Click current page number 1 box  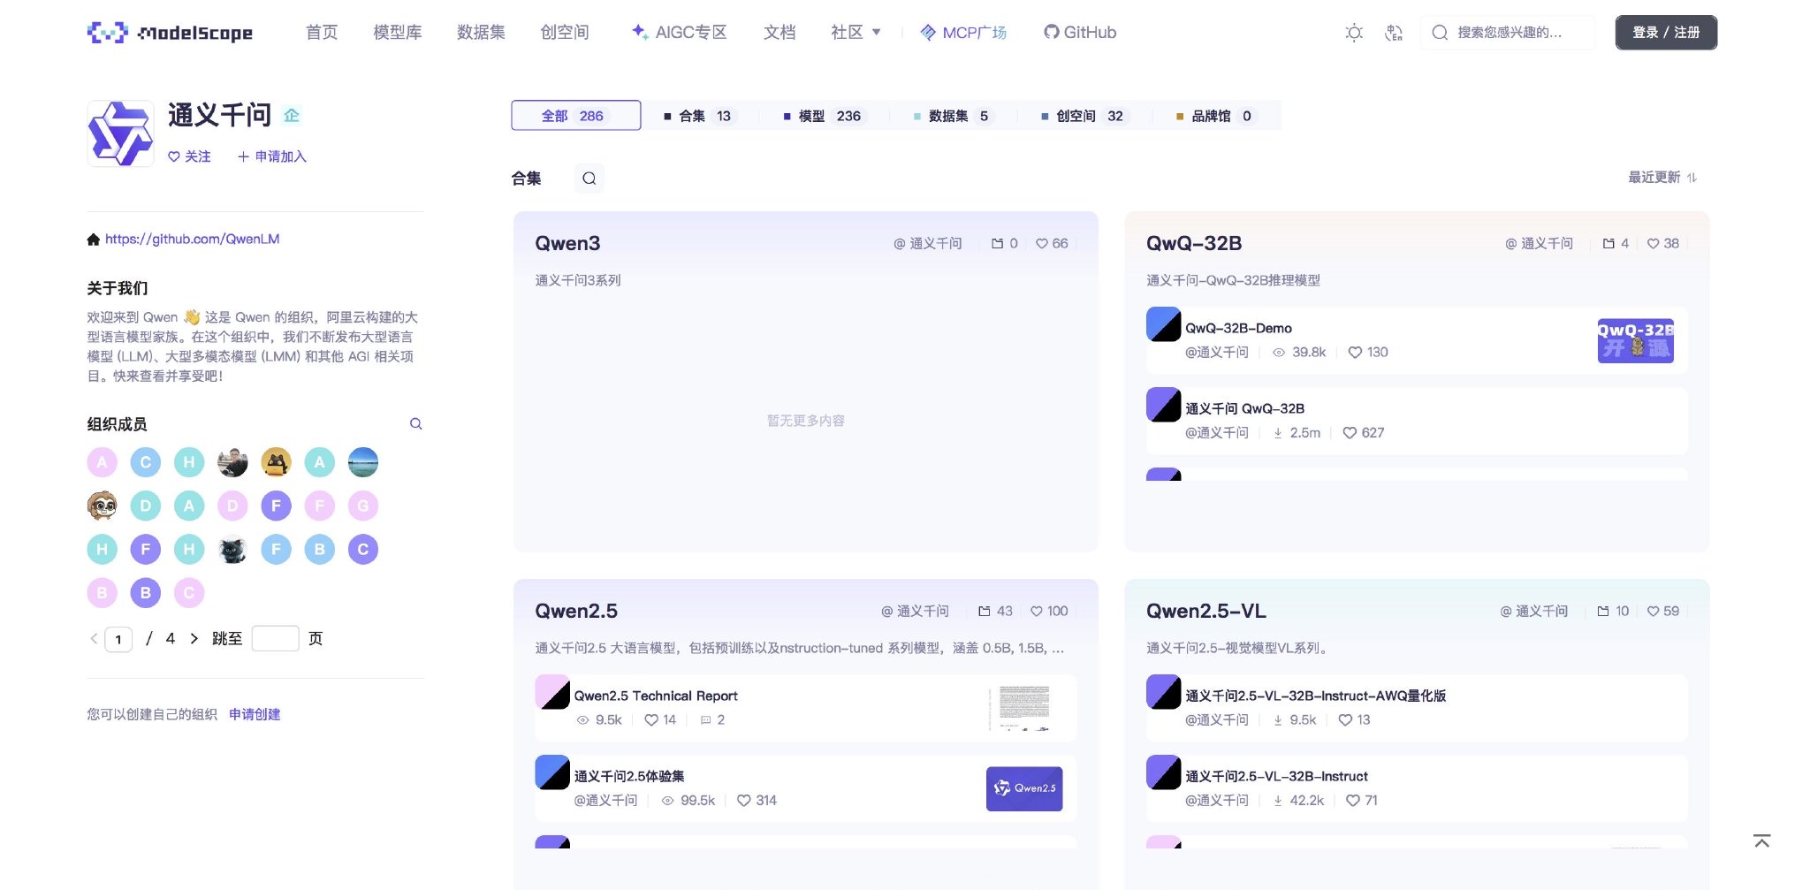118,639
